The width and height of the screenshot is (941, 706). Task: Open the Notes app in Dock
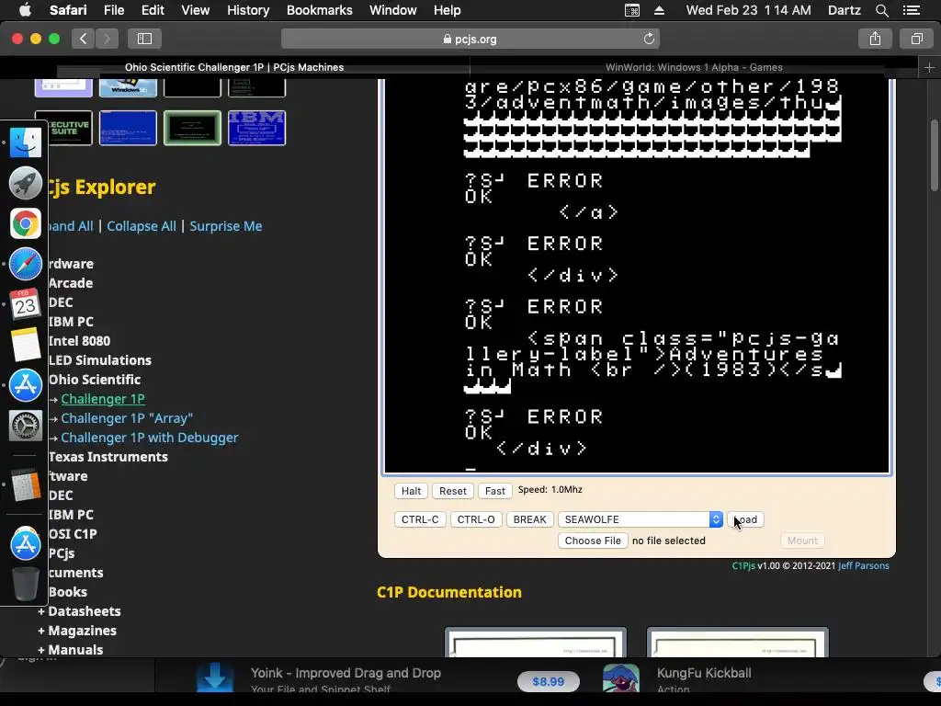pos(25,344)
